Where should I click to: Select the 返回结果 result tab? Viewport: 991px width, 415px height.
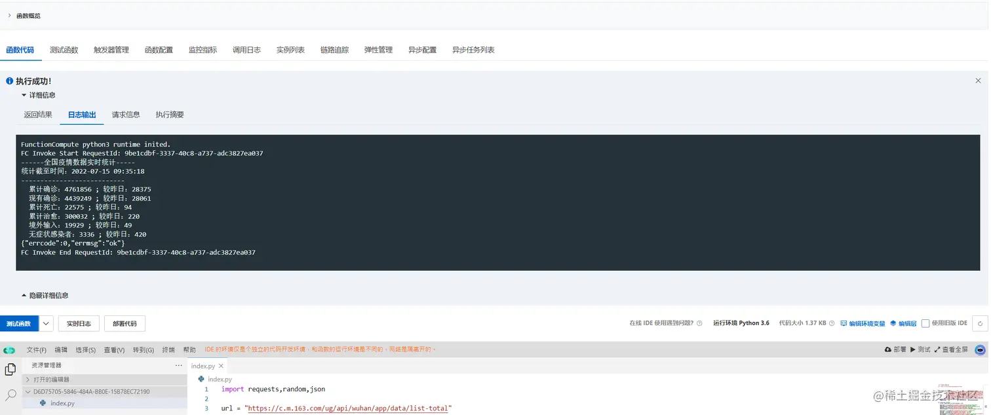(x=38, y=115)
